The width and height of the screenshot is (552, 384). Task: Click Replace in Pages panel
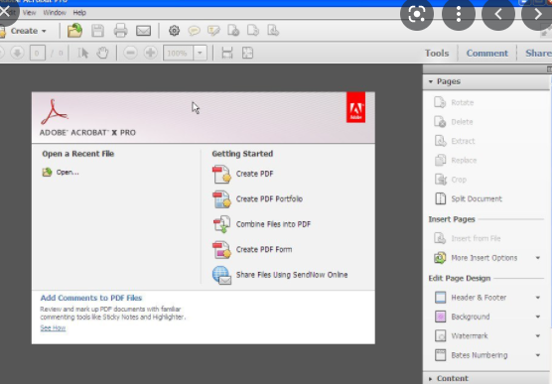pyautogui.click(x=456, y=161)
